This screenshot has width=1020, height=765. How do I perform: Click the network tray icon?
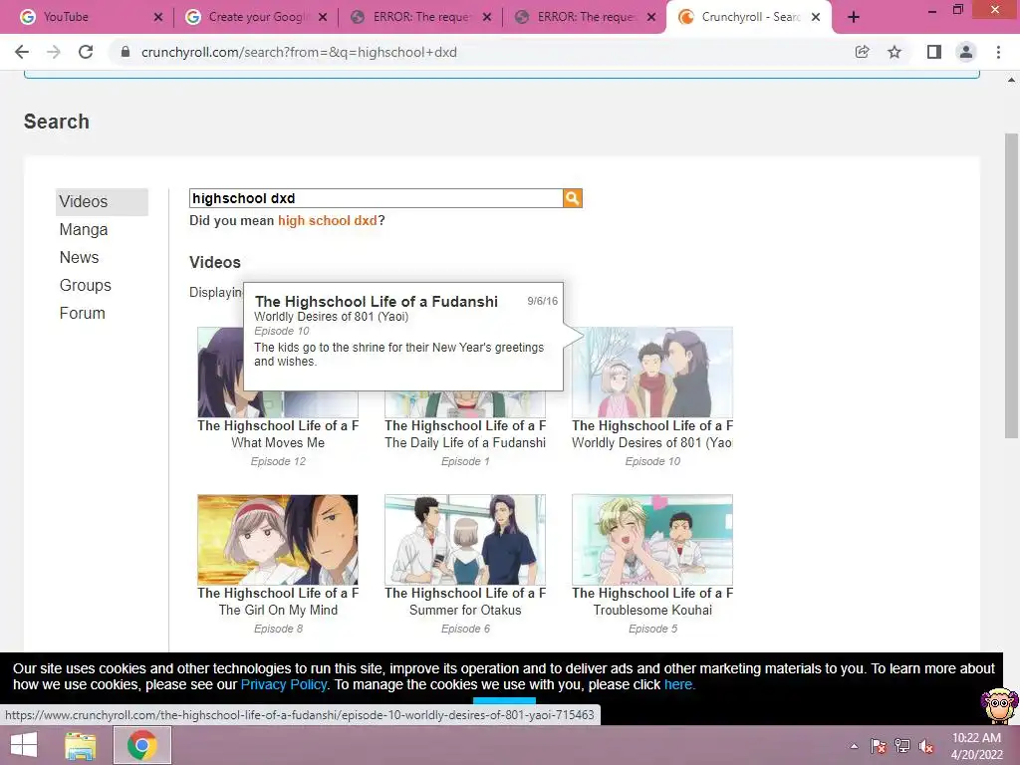coord(902,746)
